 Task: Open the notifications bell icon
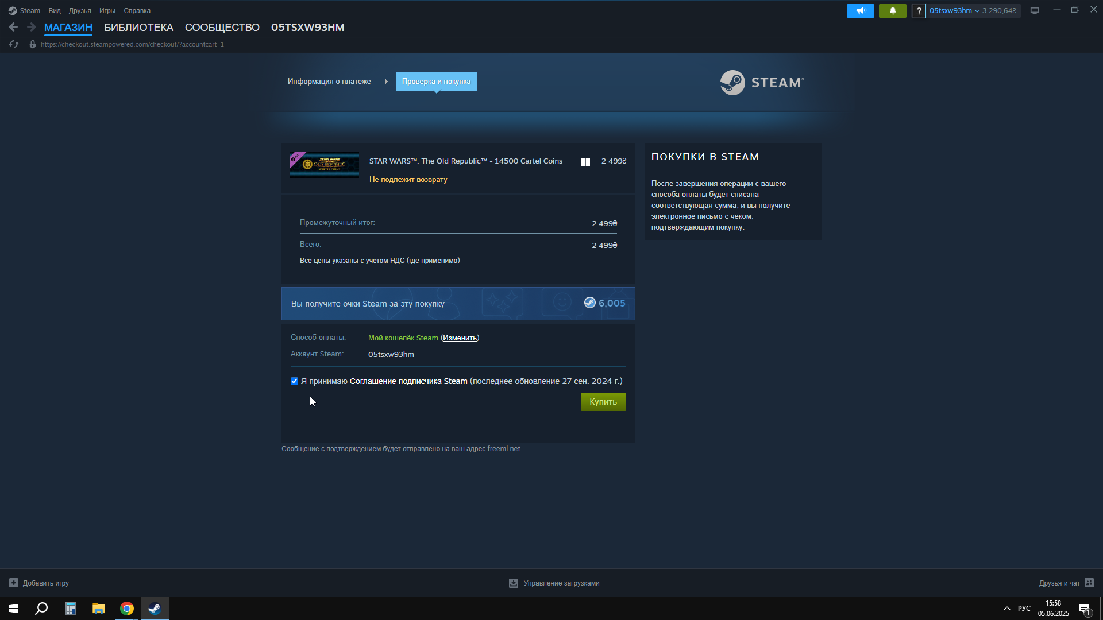click(892, 11)
